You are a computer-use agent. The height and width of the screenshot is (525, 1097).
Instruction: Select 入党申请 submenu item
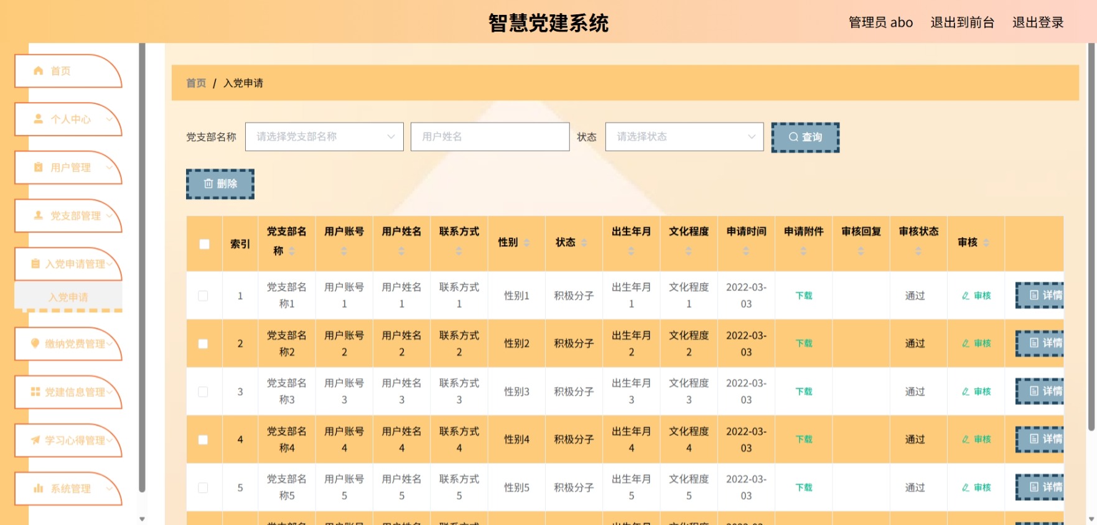68,297
